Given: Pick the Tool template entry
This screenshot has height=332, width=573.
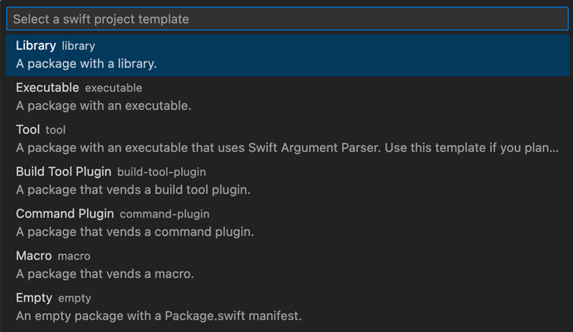Looking at the screenshot, I should (28, 130).
